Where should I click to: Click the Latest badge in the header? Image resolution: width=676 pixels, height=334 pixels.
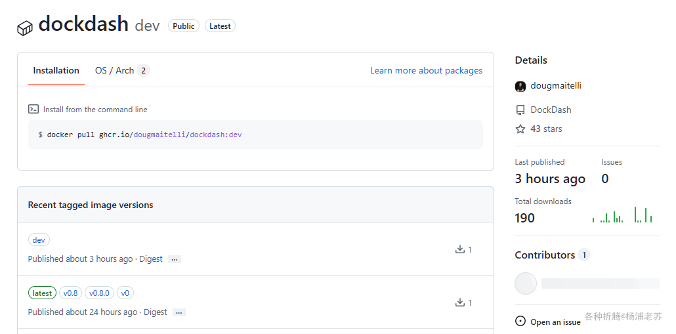220,26
